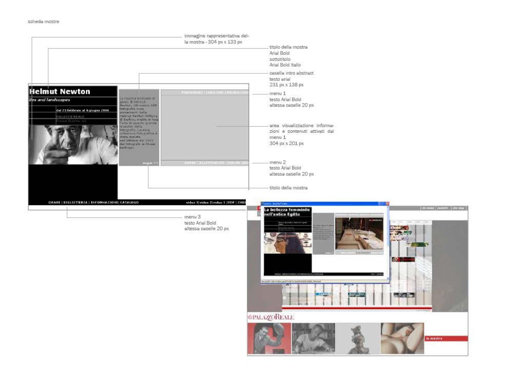508x381 pixels.
Task: Open the PDF link in the bottom bar
Action: [231, 203]
